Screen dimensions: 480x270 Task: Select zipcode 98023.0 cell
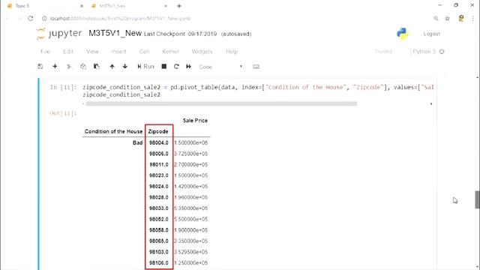tap(159, 175)
